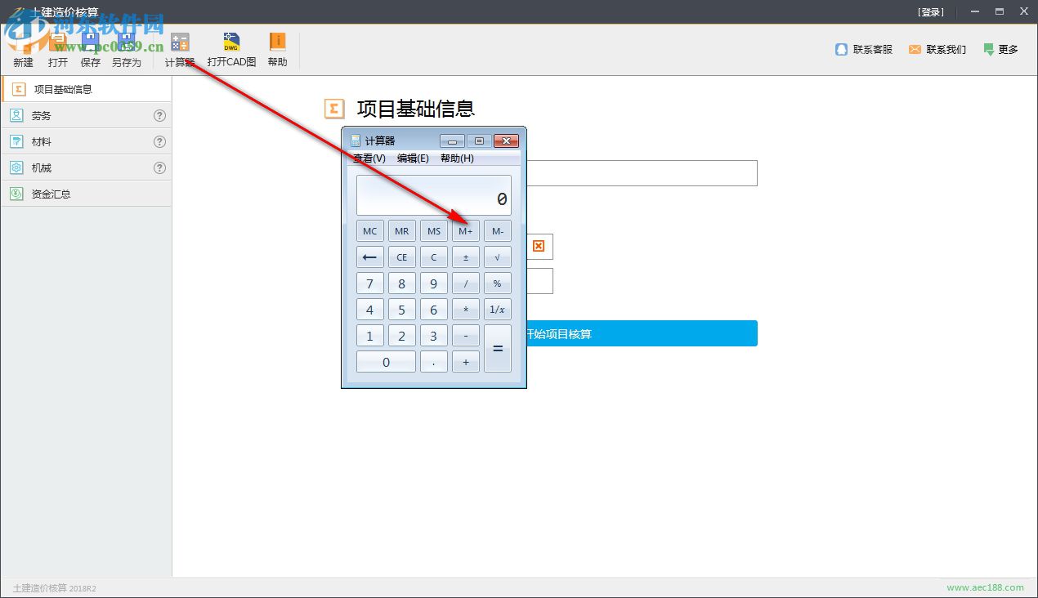Click calculator digit 5
This screenshot has height=598, width=1038.
(x=402, y=310)
